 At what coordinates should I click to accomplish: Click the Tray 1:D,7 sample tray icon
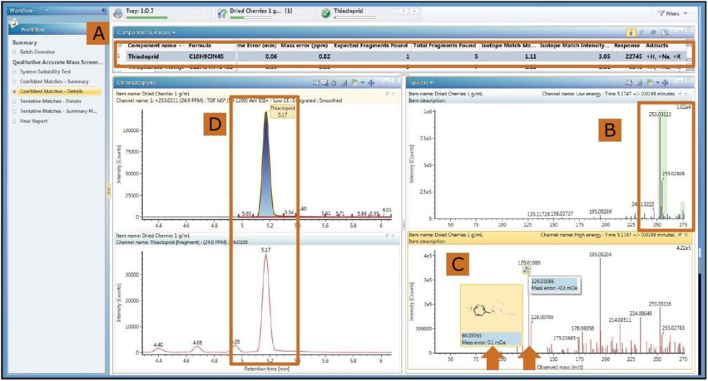pyautogui.click(x=118, y=13)
